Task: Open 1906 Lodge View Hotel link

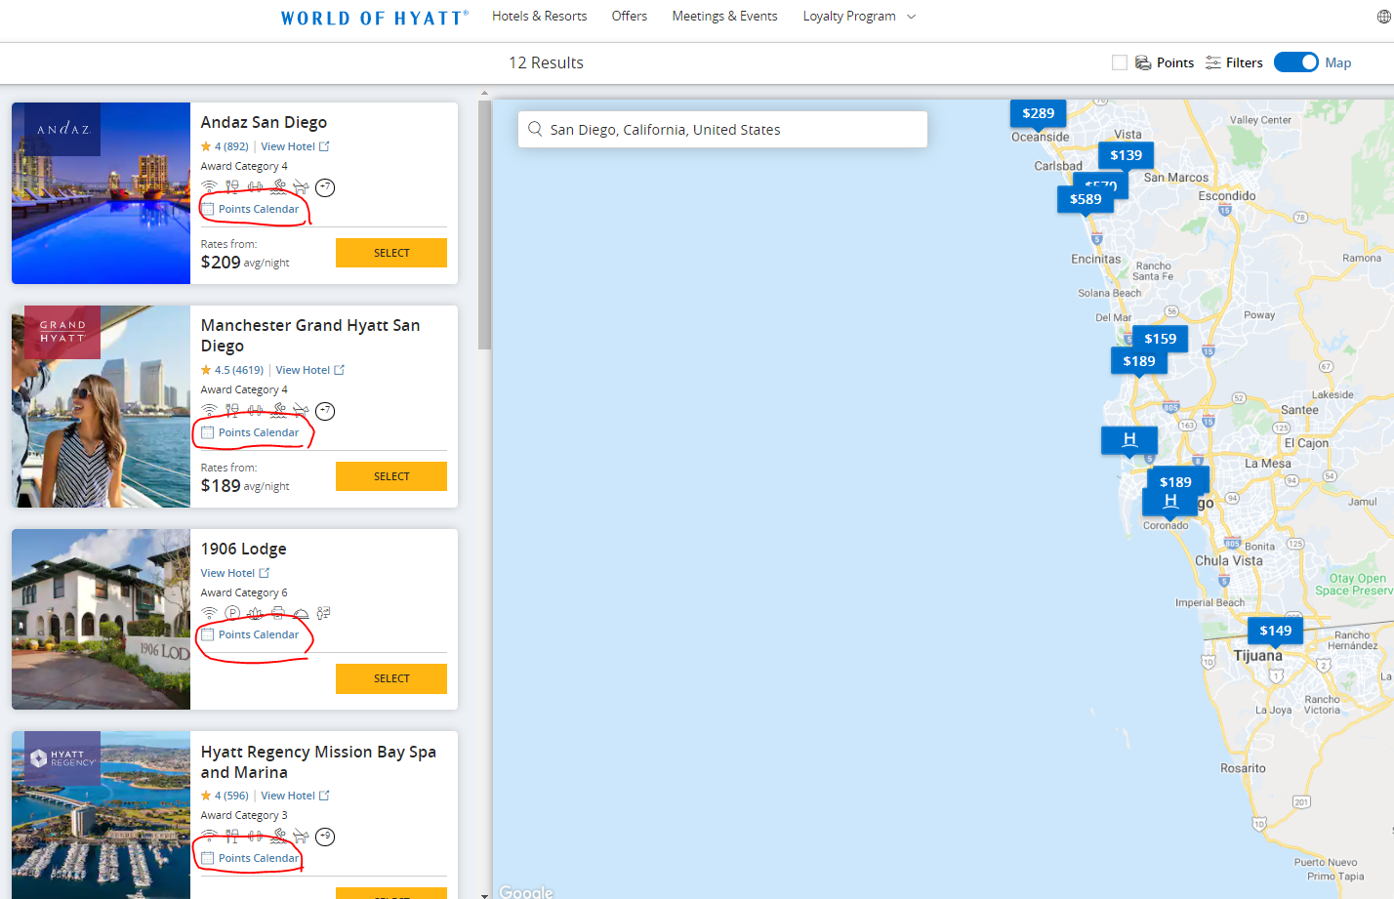Action: (x=234, y=573)
